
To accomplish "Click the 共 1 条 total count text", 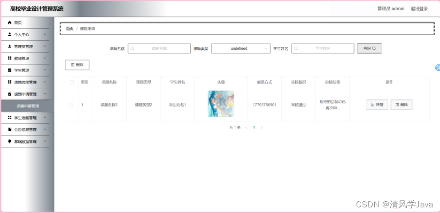I will (235, 128).
